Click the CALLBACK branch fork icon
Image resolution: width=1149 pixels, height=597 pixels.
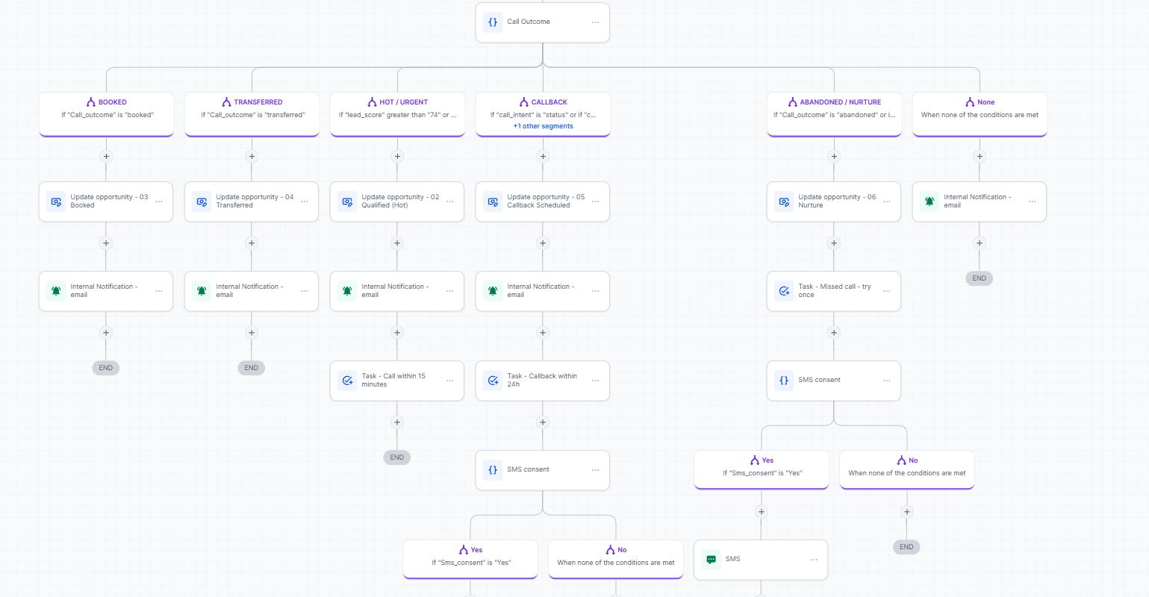pos(524,102)
